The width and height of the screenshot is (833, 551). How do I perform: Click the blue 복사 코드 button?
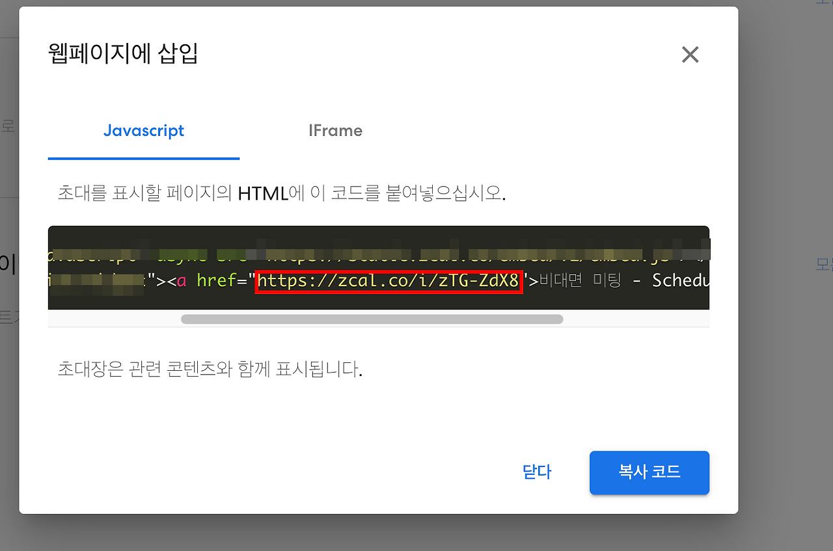pos(649,472)
